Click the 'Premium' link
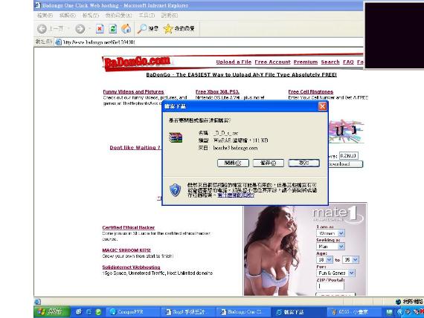424x318 pixels. [x=306, y=62]
